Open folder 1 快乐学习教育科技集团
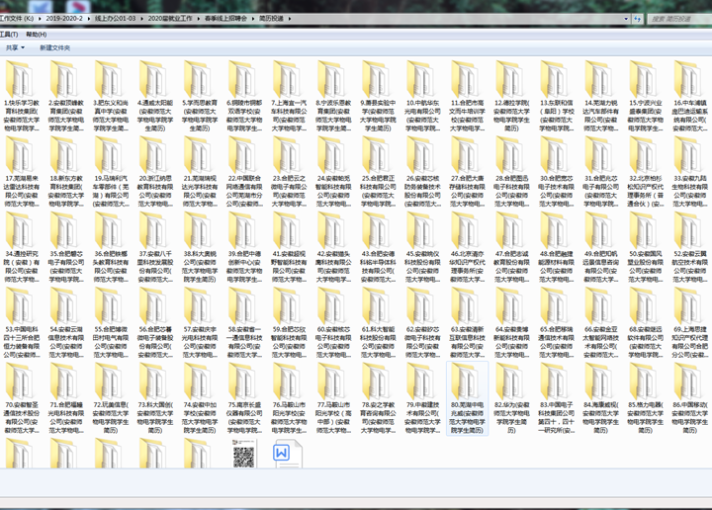The width and height of the screenshot is (712, 510). click(x=22, y=80)
